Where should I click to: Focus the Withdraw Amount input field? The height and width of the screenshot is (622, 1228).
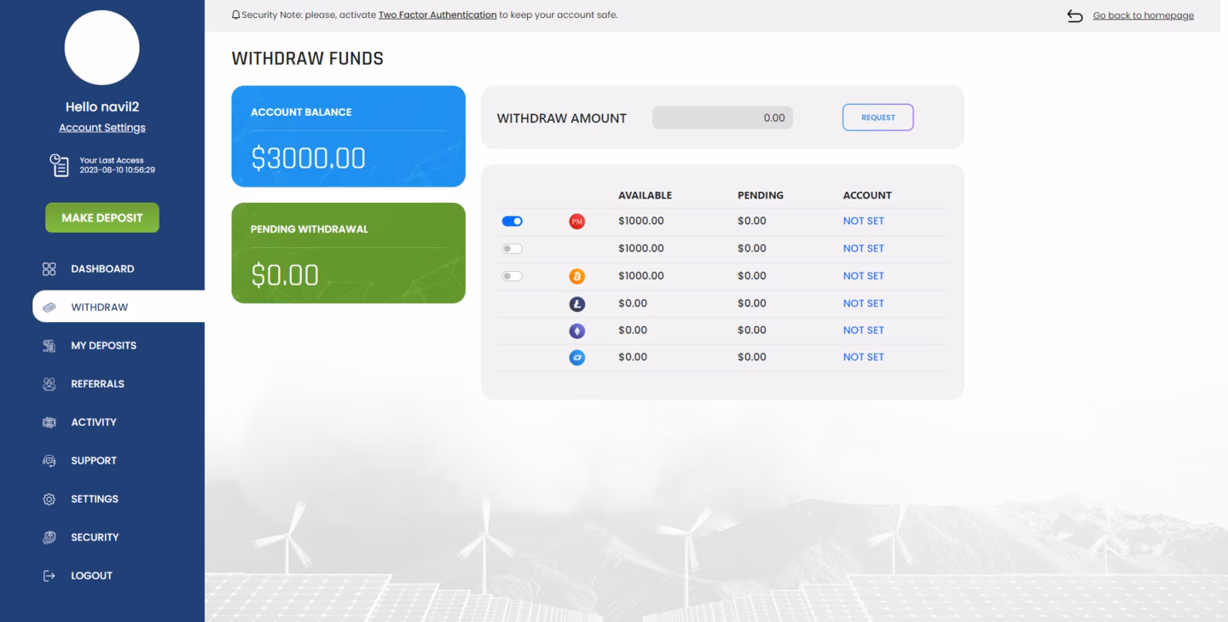coord(722,118)
